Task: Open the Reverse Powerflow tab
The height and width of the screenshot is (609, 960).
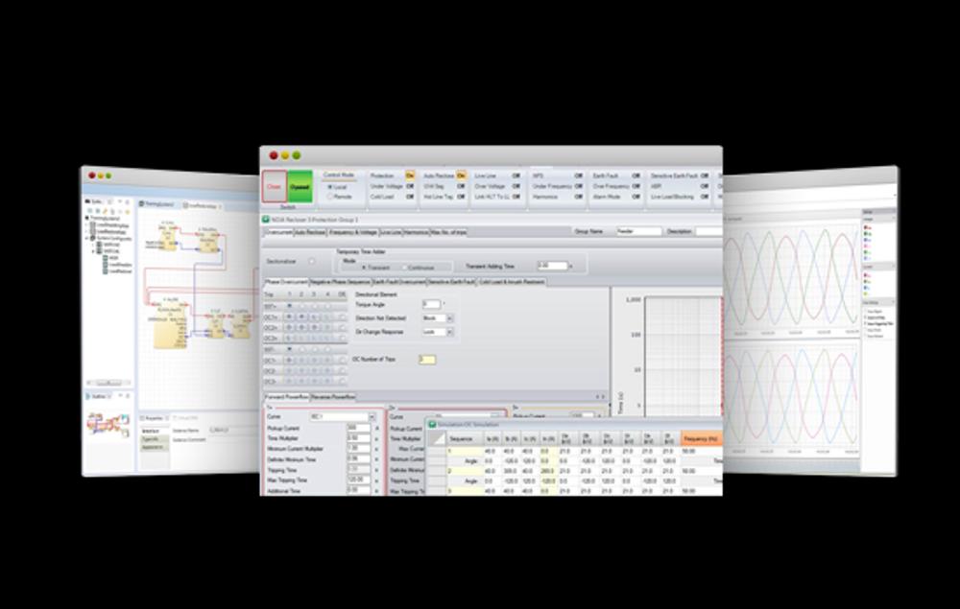Action: pos(333,397)
